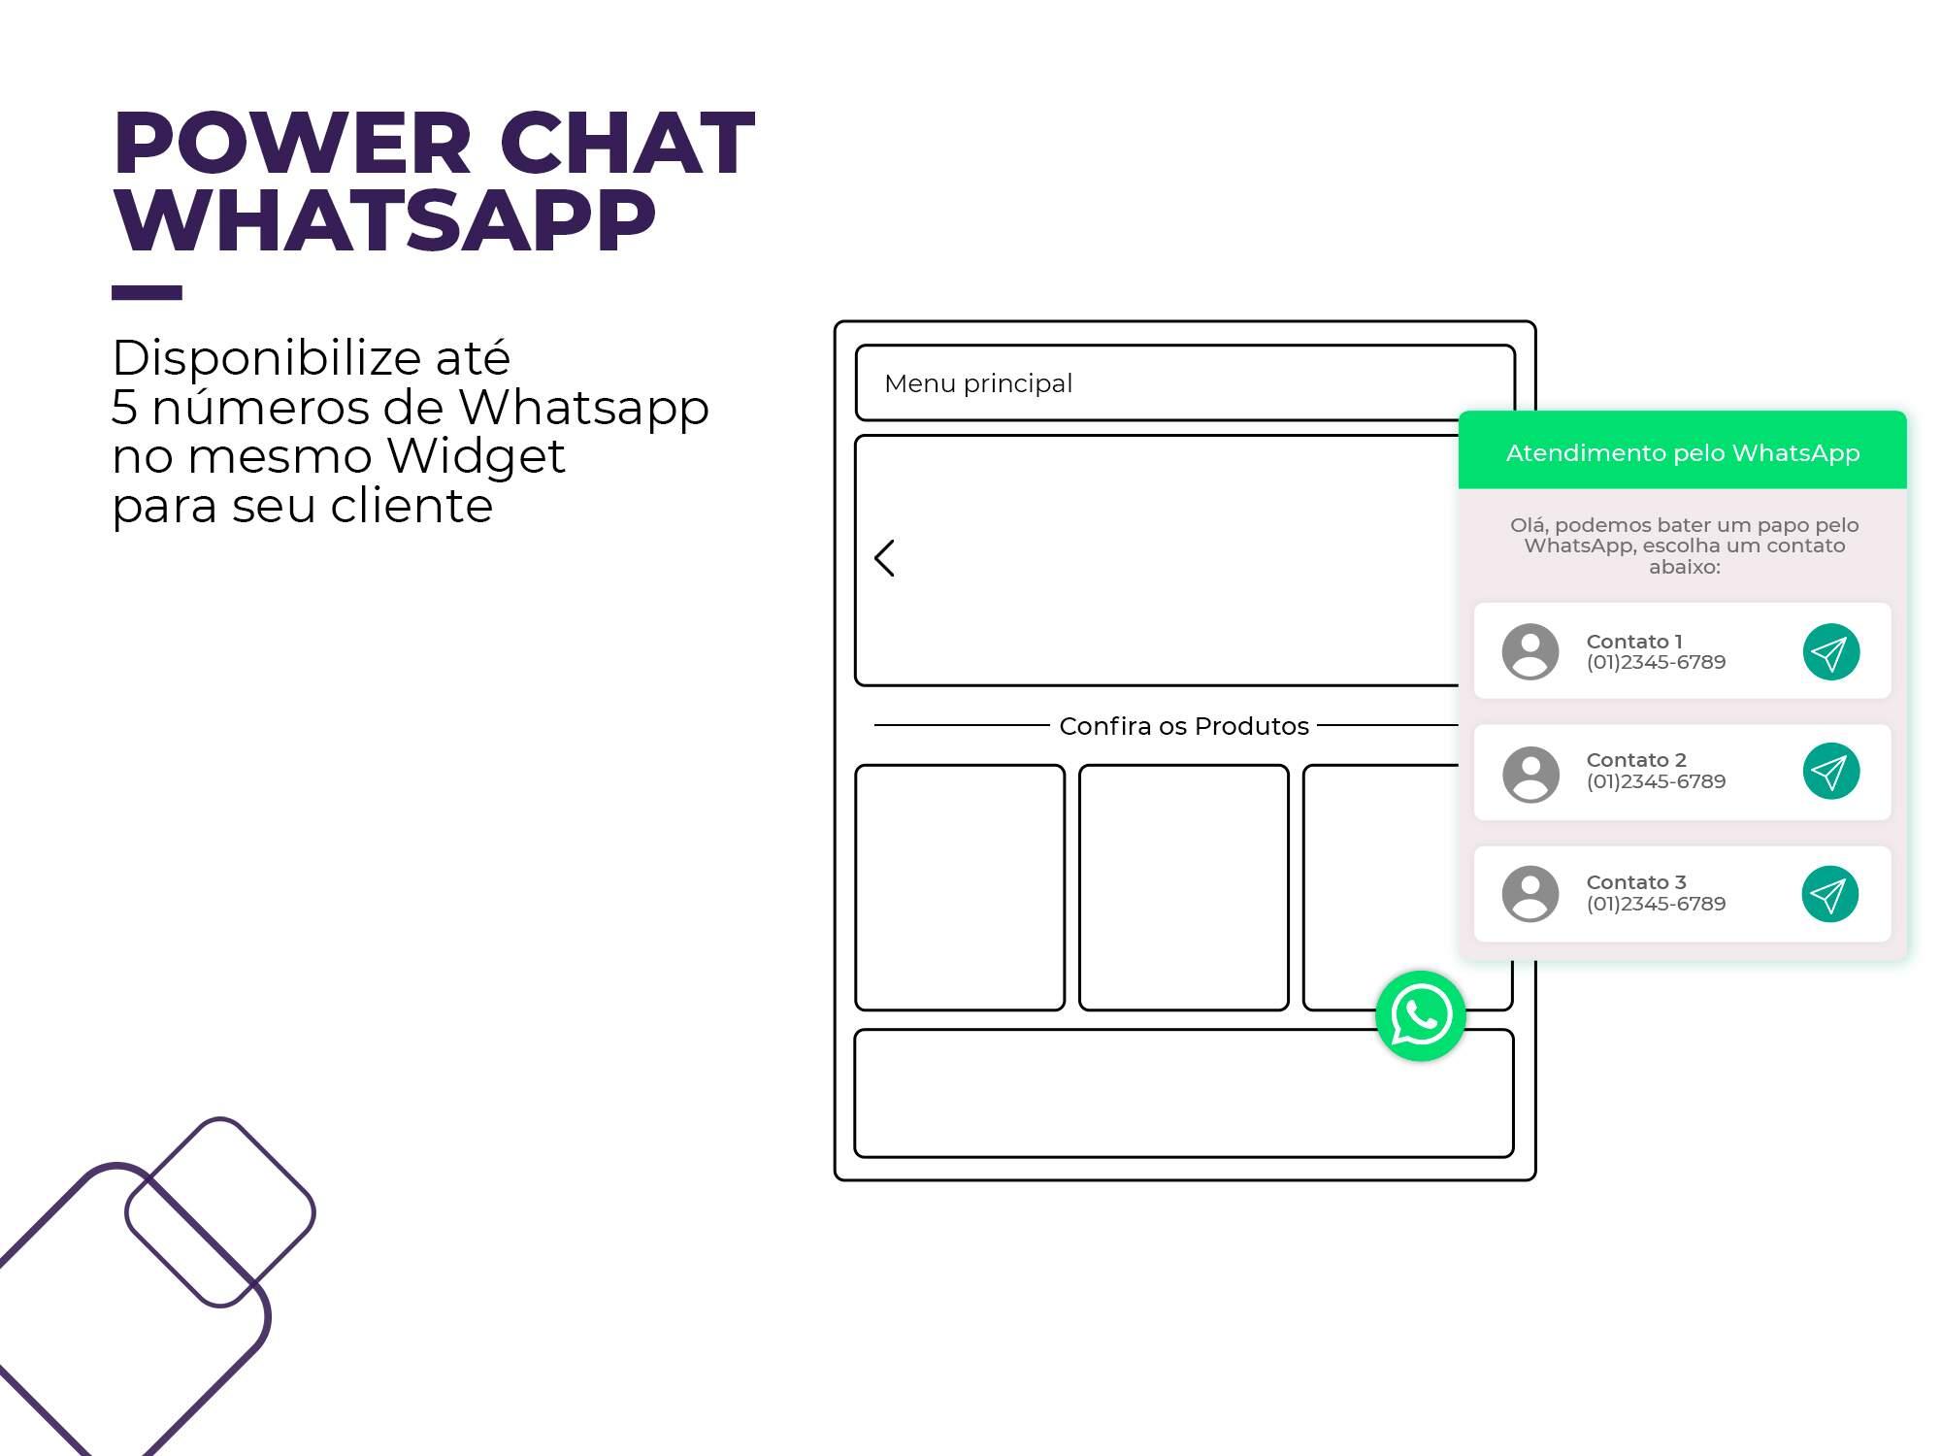
Task: Click the avatar icon for Contato 1
Action: click(1529, 653)
